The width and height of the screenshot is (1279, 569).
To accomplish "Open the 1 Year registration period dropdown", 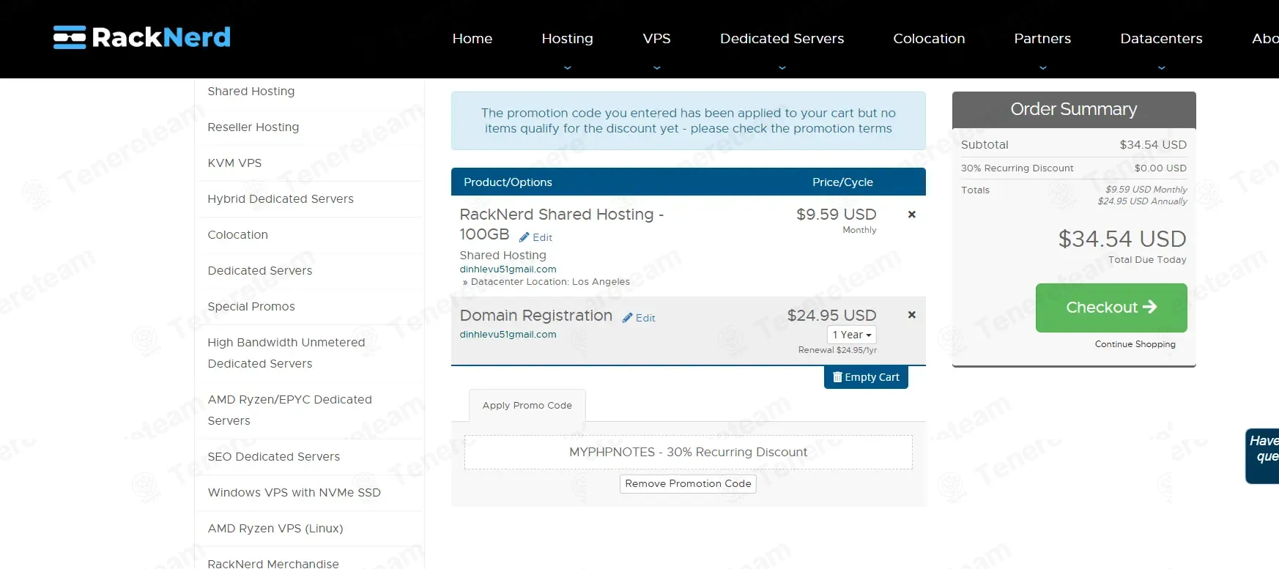I will click(x=852, y=335).
